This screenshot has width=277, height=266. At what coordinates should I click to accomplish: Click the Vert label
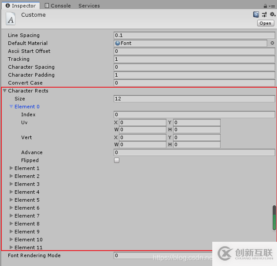point(26,137)
